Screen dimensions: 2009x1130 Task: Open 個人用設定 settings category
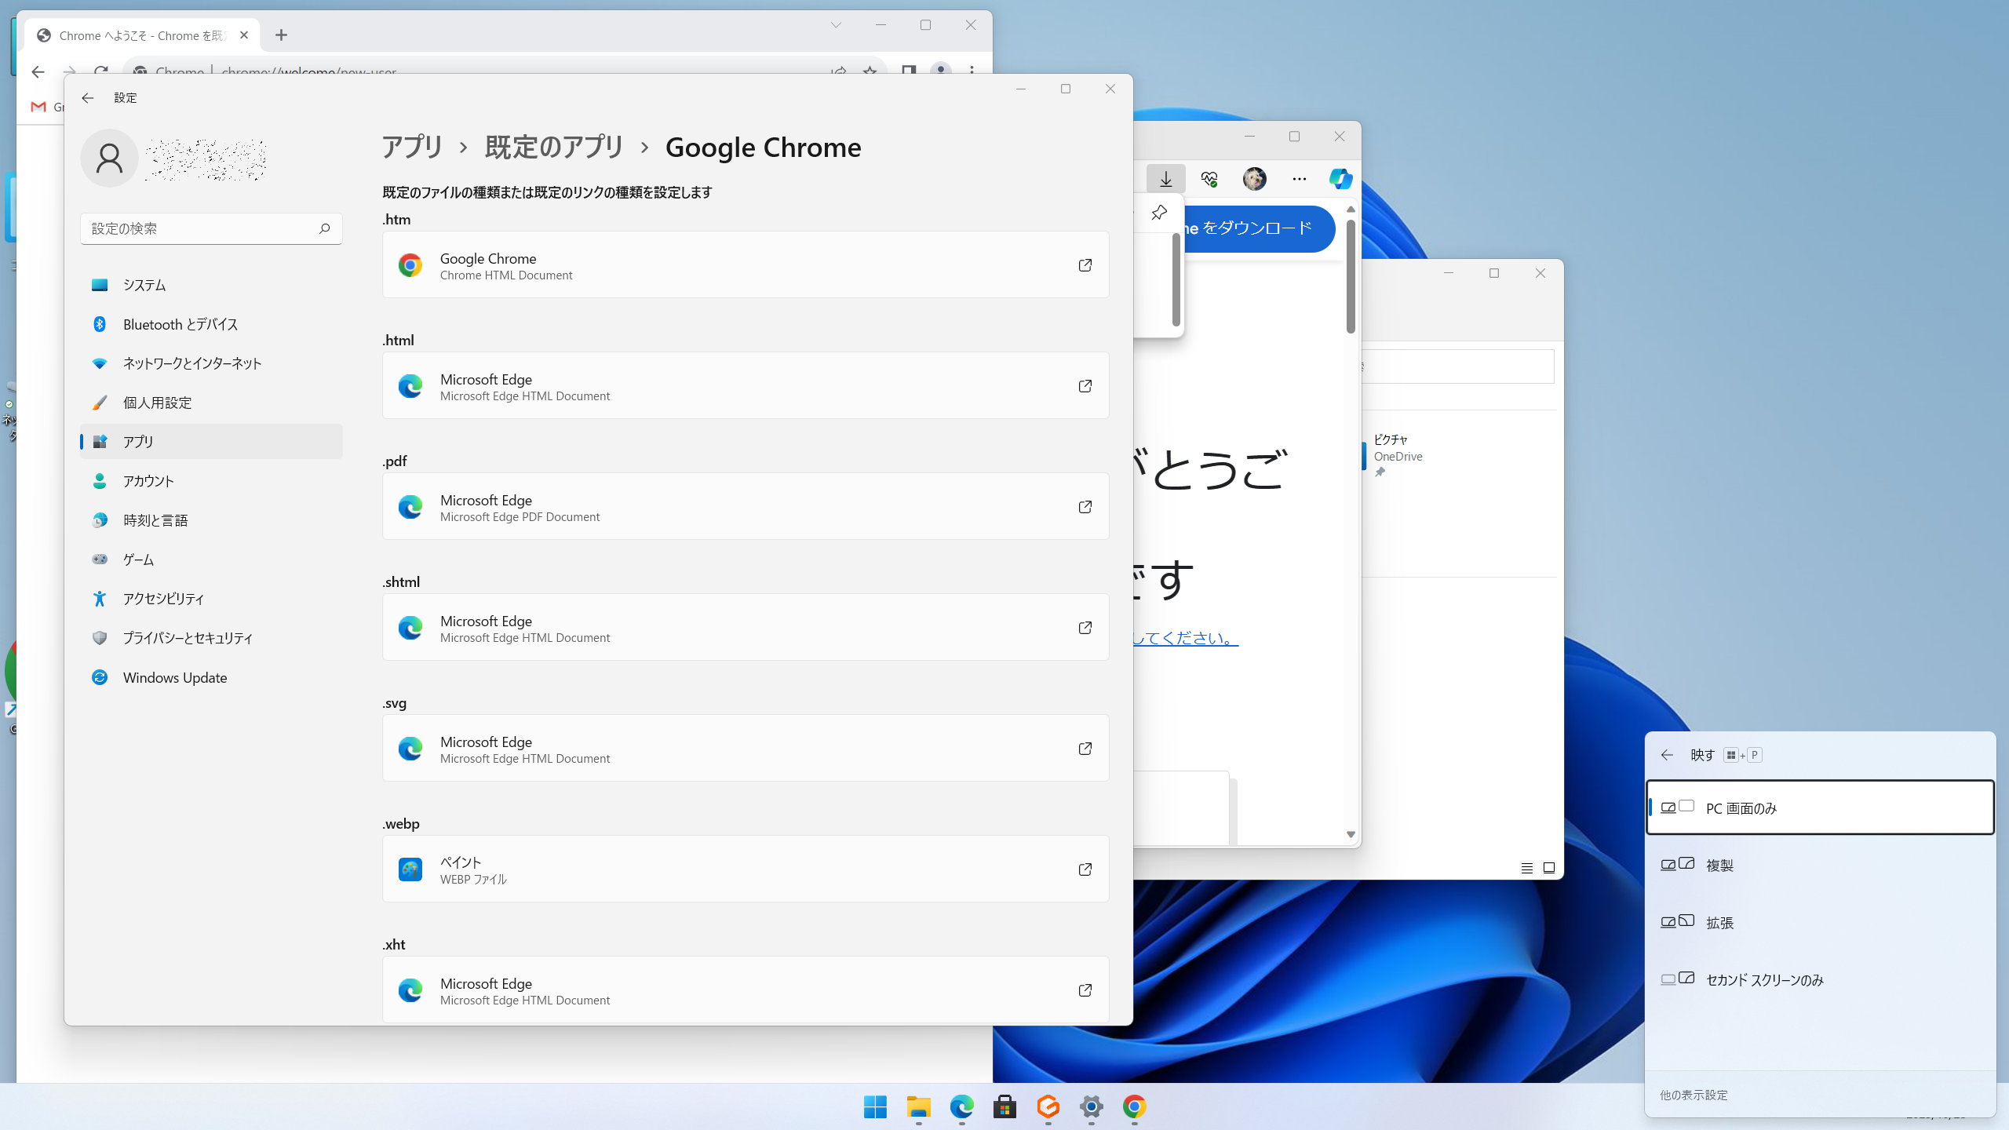click(211, 403)
